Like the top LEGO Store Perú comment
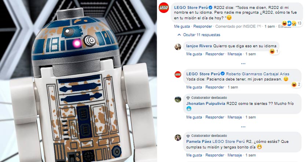The image size is (308, 162). [182, 26]
